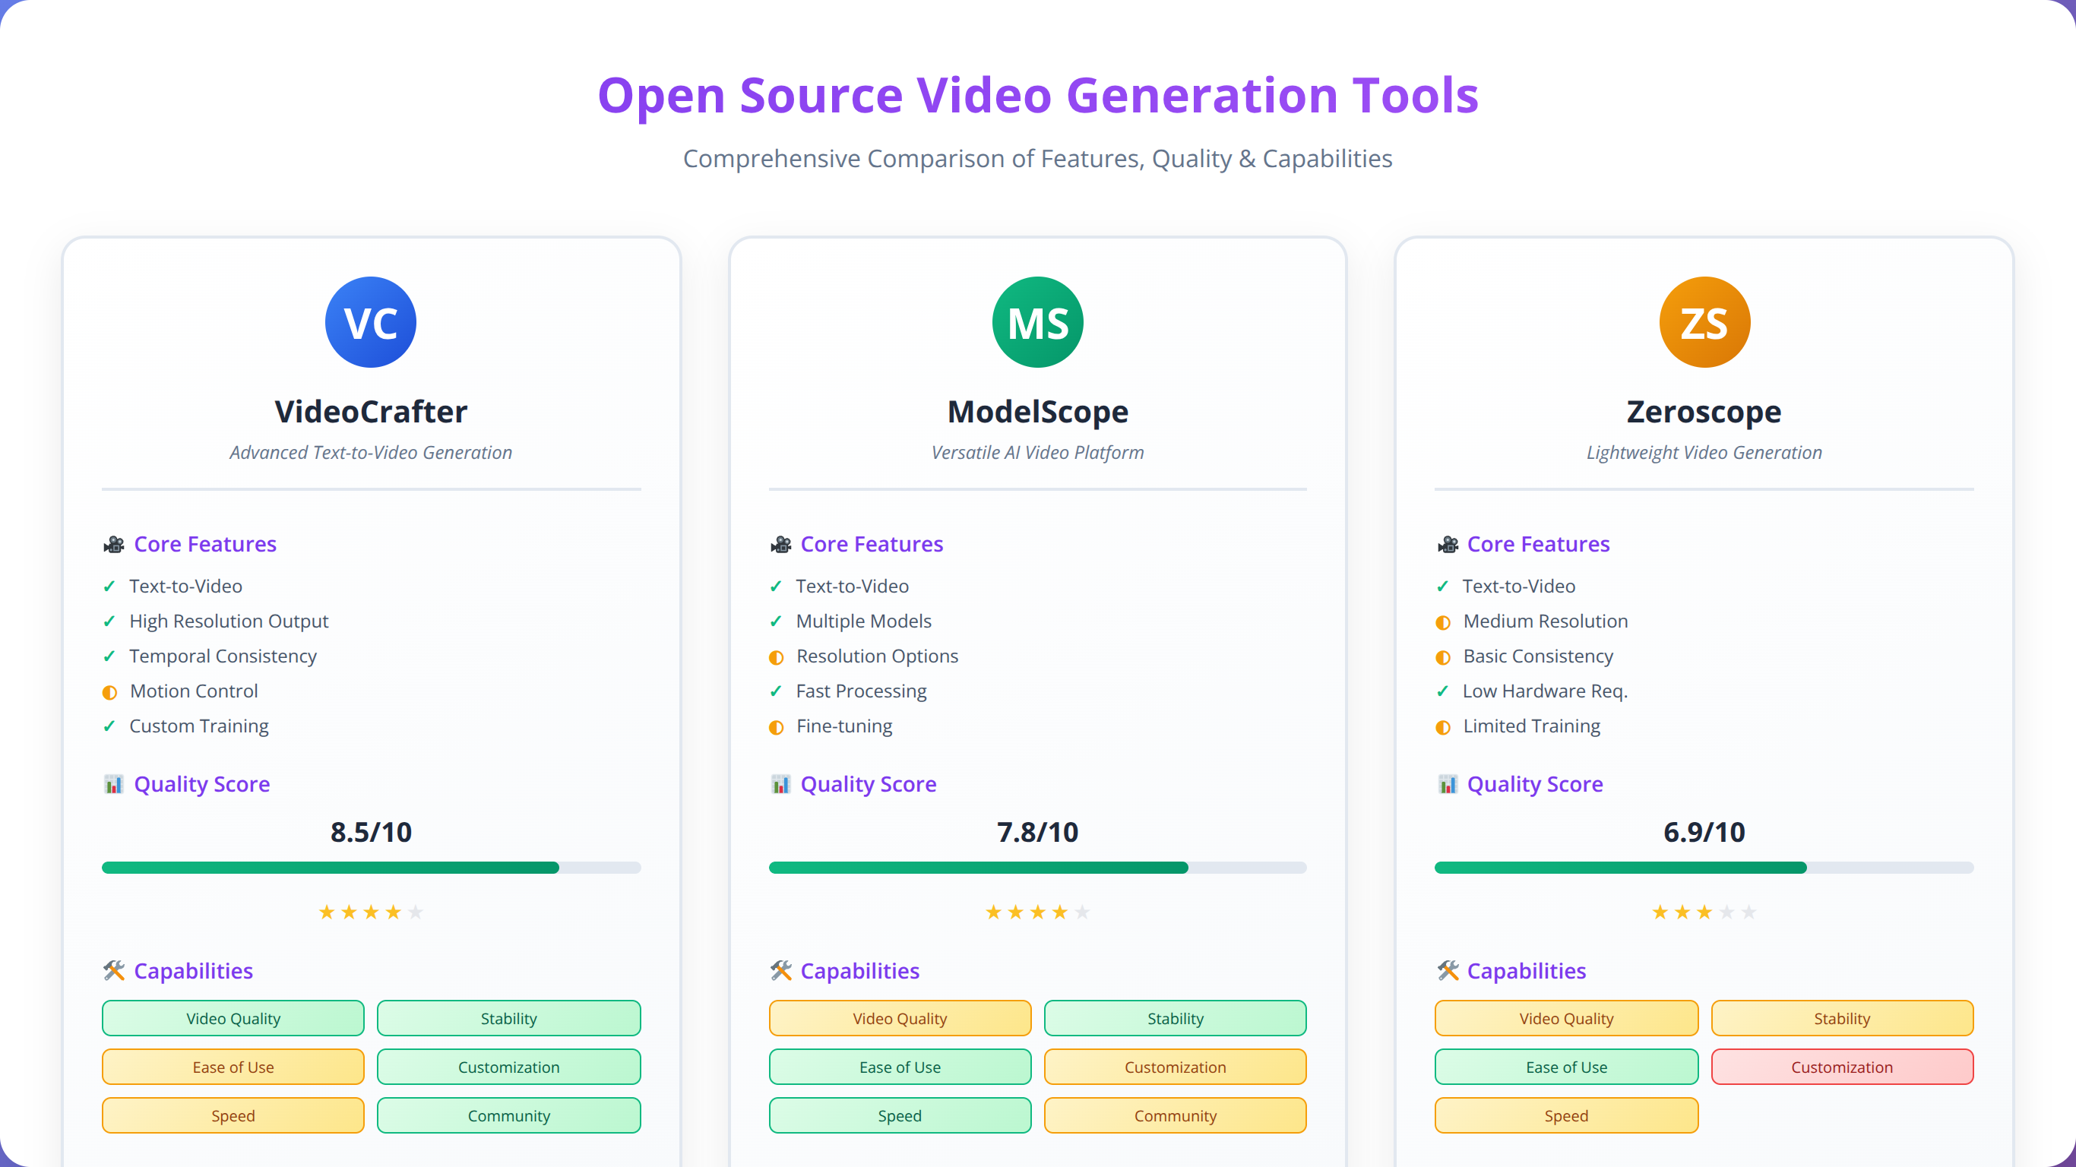Click Zeroscope's Speed capability tag
The height and width of the screenshot is (1167, 2076).
pos(1566,1116)
